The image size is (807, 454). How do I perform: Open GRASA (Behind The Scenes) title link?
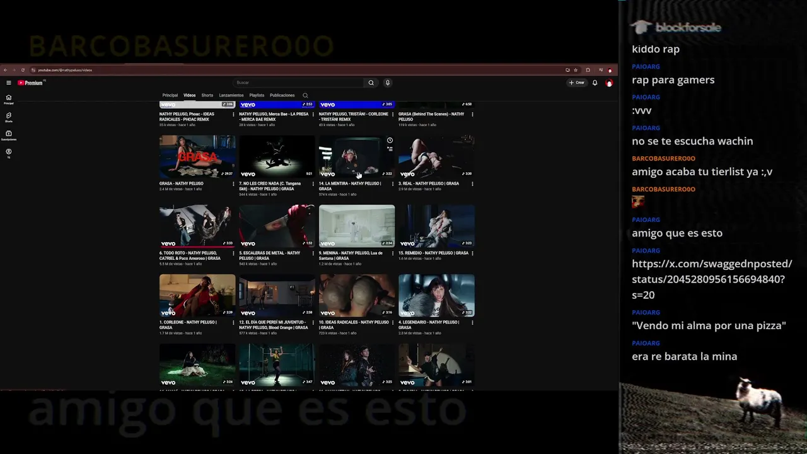pos(431,117)
